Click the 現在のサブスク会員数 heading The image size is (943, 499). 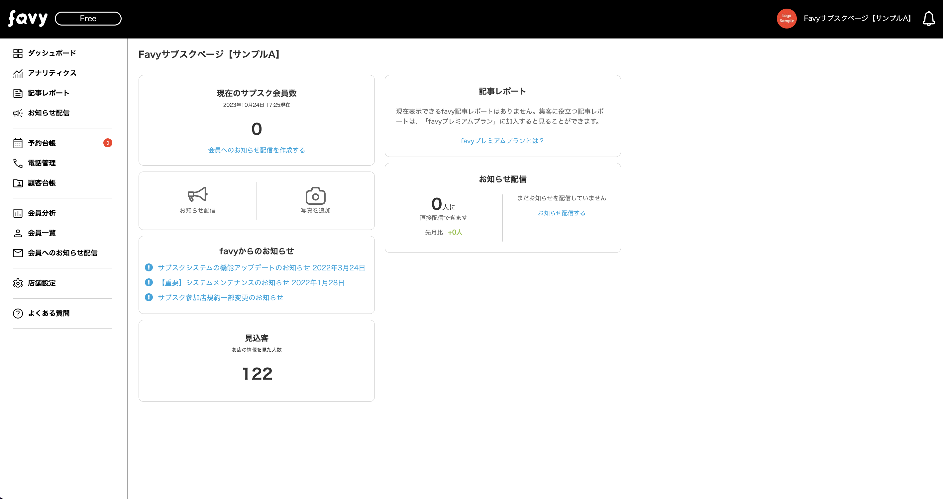(257, 93)
